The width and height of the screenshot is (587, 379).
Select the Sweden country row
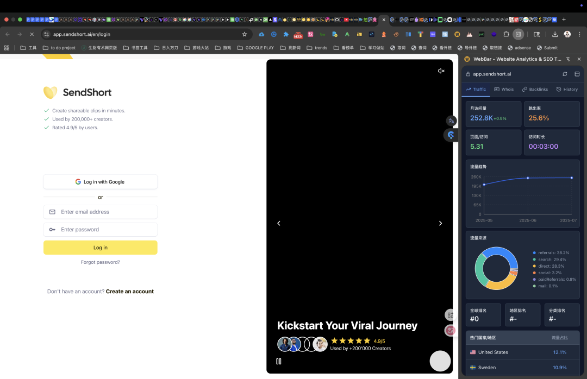523,368
